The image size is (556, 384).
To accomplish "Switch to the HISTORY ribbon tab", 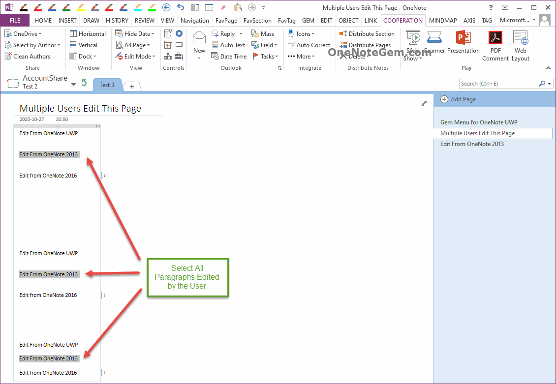I will (117, 21).
